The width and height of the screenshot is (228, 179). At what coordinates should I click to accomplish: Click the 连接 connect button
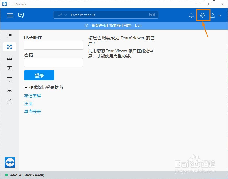point(152,15)
